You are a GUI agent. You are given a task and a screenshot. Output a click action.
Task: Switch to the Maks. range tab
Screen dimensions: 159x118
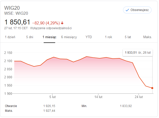[148, 37]
